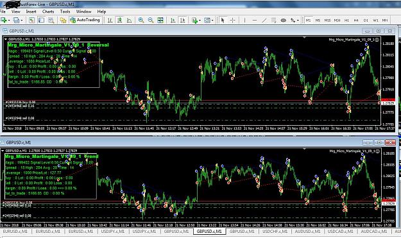Switch to the W1 timeframe
This screenshot has width=401, height=238.
tap(375, 20)
